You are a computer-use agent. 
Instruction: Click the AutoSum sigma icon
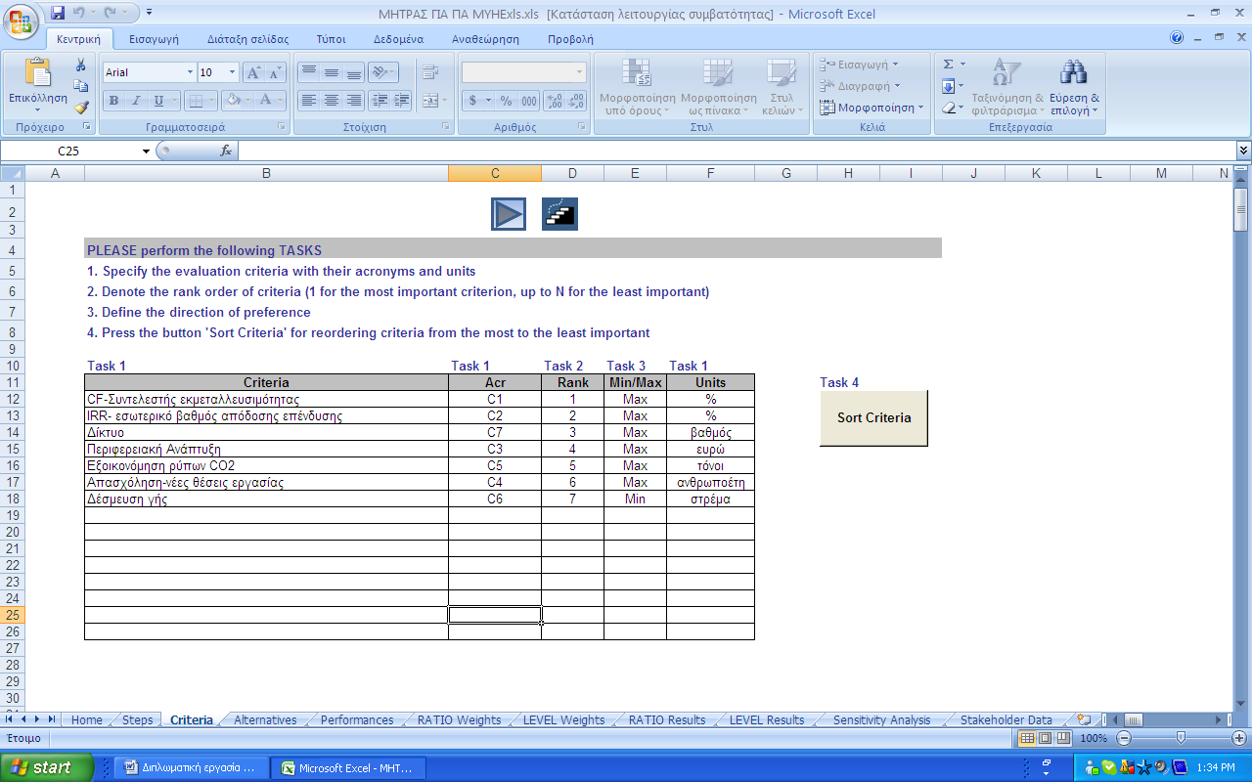point(948,65)
